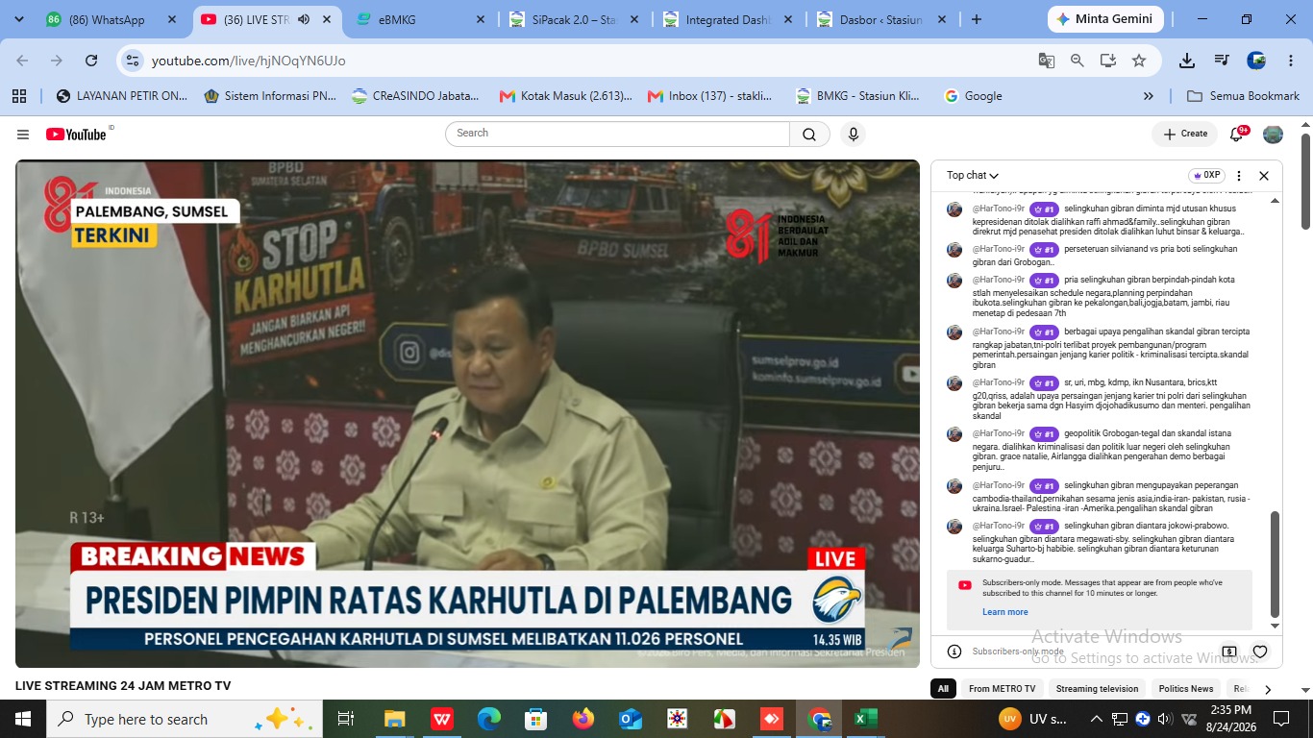This screenshot has width=1313, height=738.
Task: Open CReASINDO Jabata... bookmark
Action: 415,96
